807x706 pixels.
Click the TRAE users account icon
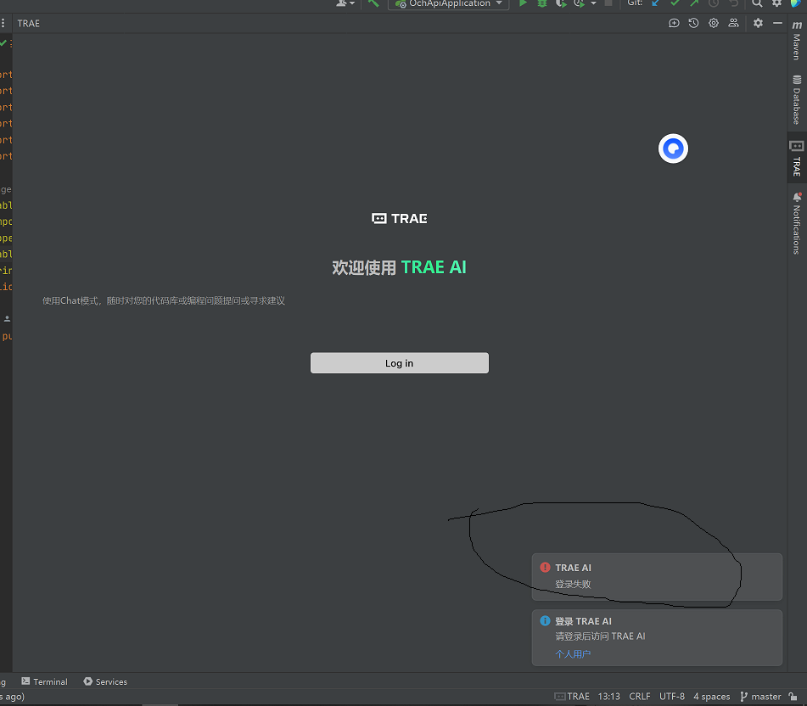733,23
